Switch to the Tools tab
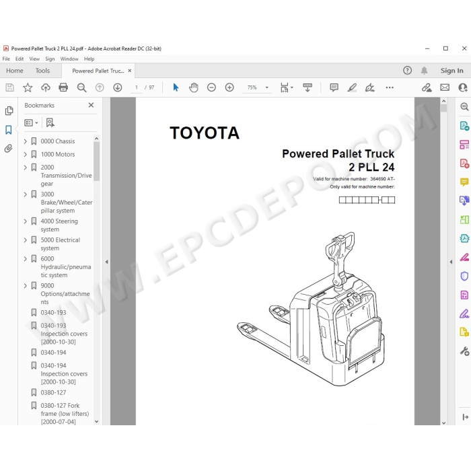The image size is (471, 471). [x=42, y=71]
